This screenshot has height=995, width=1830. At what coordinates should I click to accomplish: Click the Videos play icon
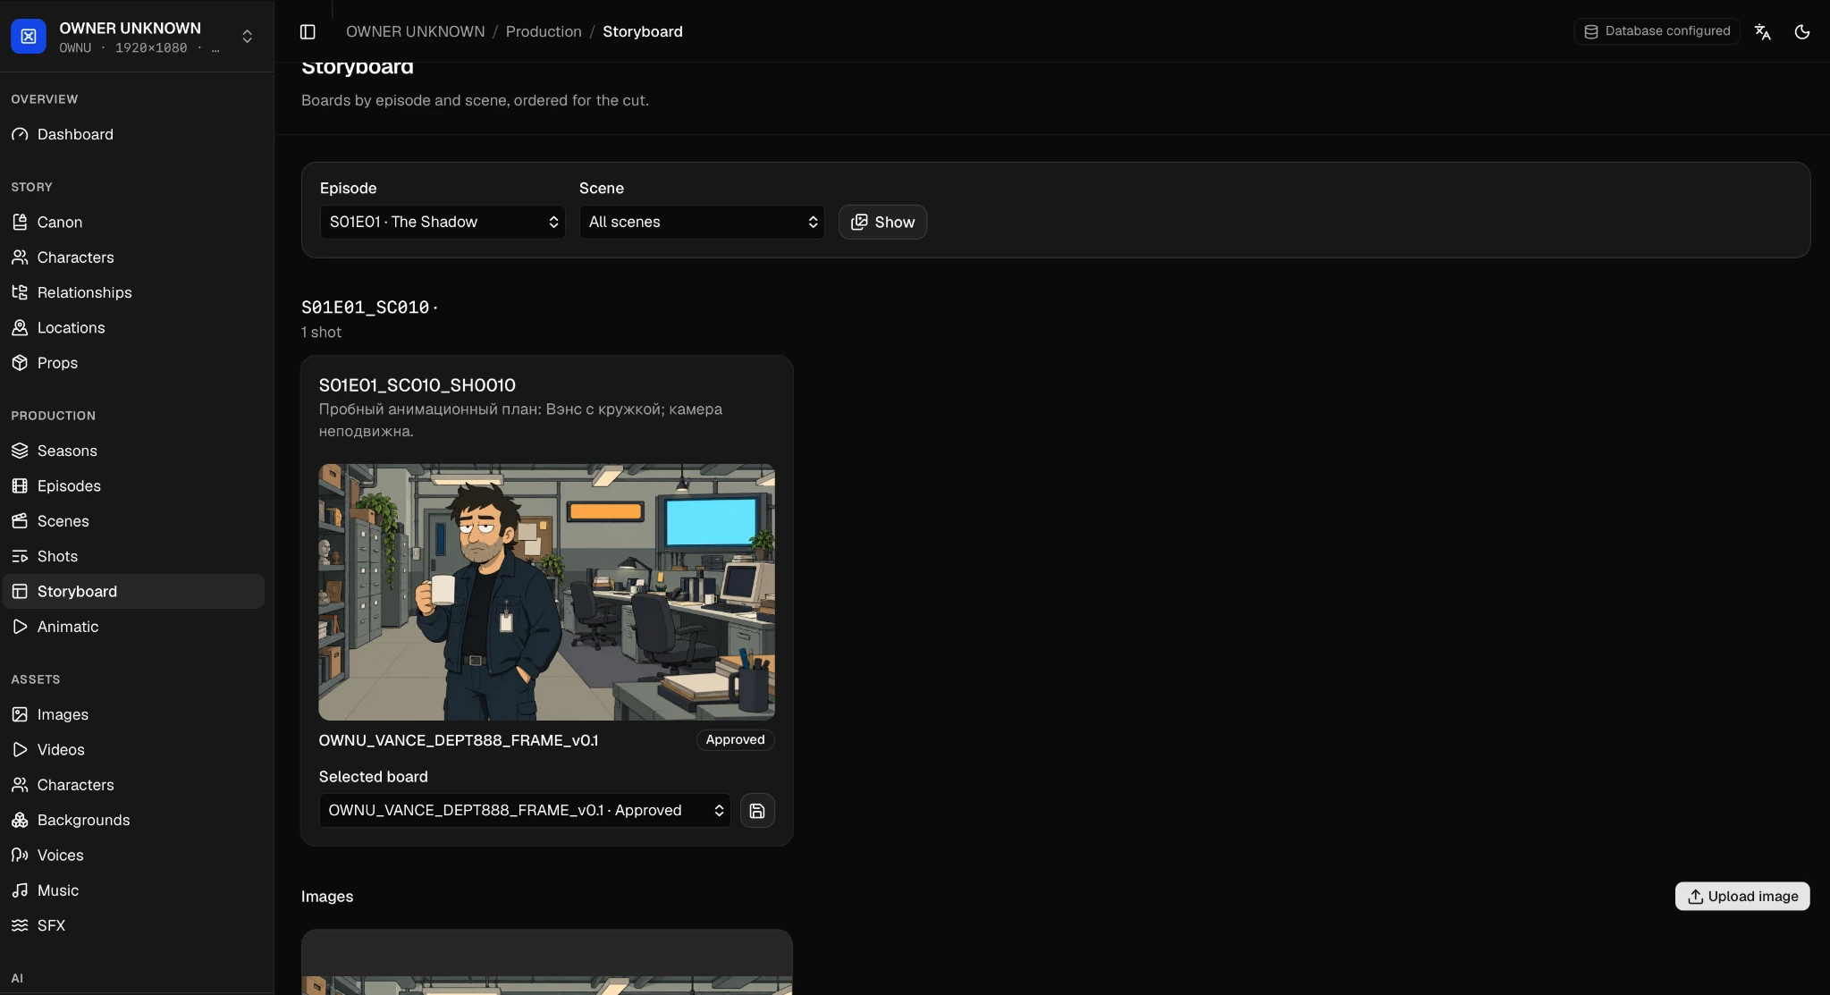point(20,750)
